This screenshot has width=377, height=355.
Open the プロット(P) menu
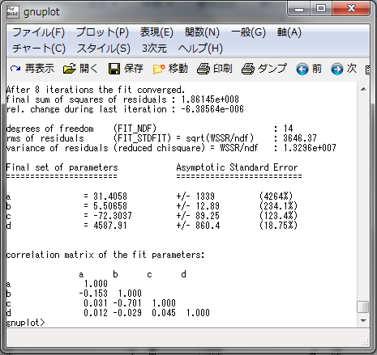click(x=102, y=32)
